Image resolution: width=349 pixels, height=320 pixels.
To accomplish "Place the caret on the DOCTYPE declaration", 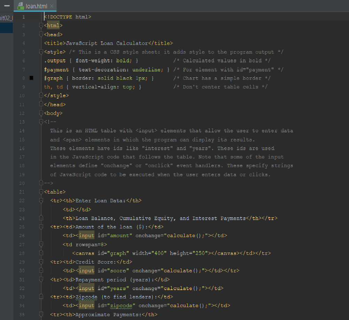I will [x=68, y=16].
